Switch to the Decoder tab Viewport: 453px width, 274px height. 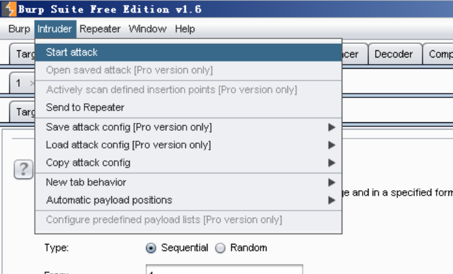pos(393,54)
